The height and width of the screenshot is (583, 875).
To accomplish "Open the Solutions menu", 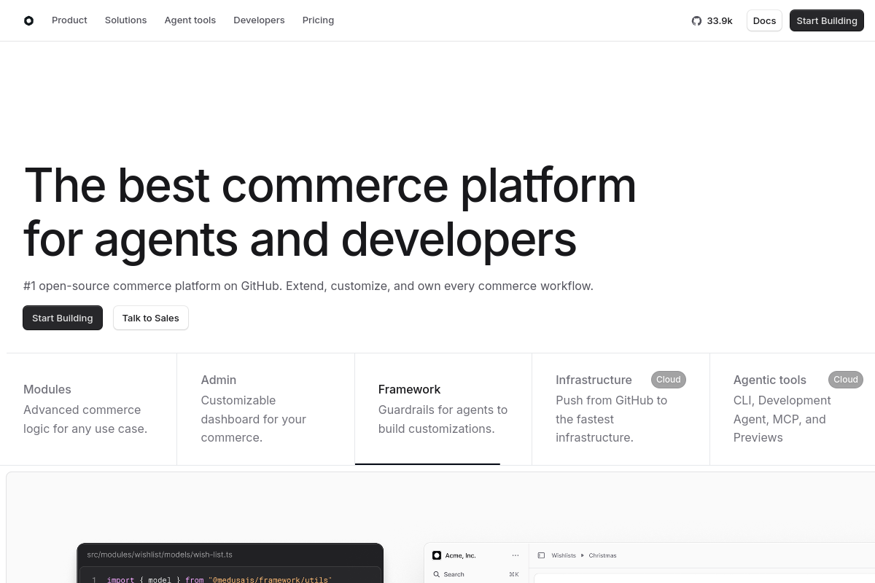I will [x=125, y=20].
